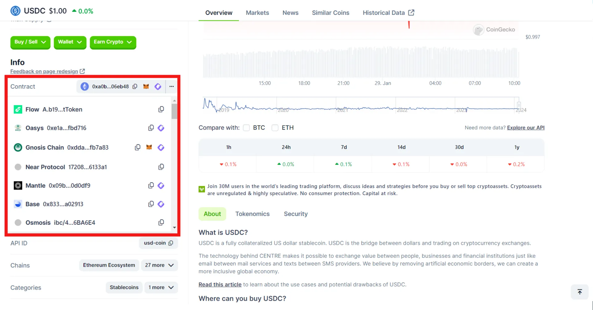The width and height of the screenshot is (593, 310).
Task: Copy the Gnosis Chain contract address
Action: coord(138,147)
